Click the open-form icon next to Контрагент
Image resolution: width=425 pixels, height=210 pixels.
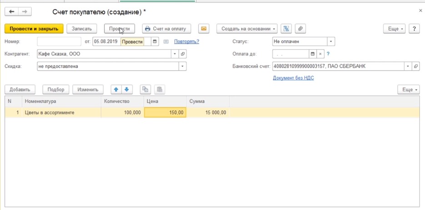[183, 54]
